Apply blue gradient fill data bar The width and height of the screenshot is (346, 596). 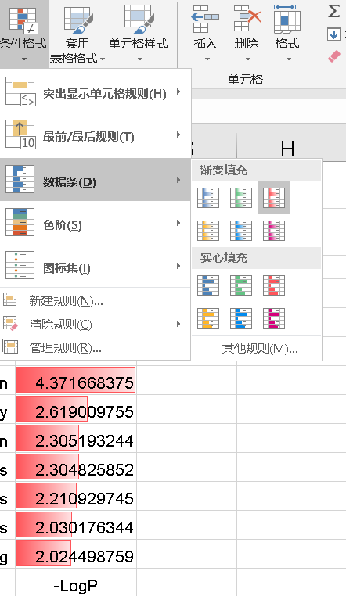click(x=208, y=198)
